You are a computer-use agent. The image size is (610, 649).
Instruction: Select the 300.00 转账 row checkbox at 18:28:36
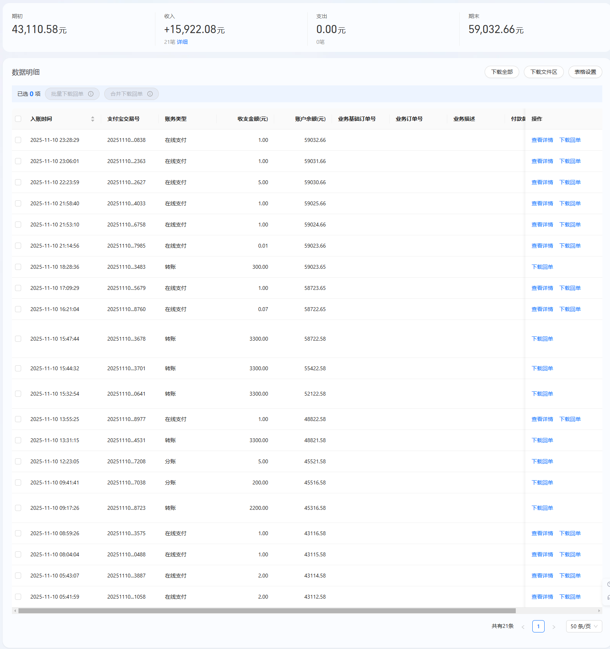click(x=18, y=267)
